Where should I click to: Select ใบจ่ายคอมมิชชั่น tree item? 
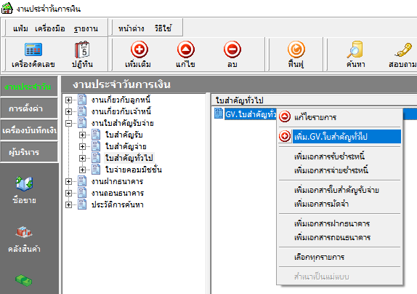[134, 170]
